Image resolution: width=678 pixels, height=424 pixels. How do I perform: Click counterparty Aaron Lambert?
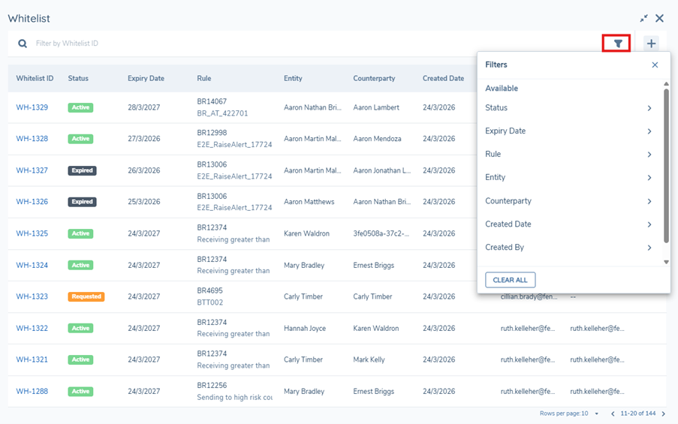pos(376,107)
